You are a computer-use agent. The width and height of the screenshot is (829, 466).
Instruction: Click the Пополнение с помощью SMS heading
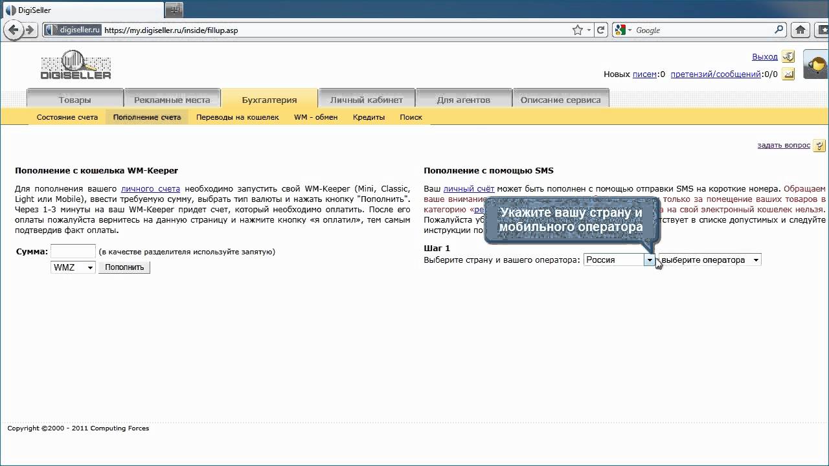[x=489, y=171]
